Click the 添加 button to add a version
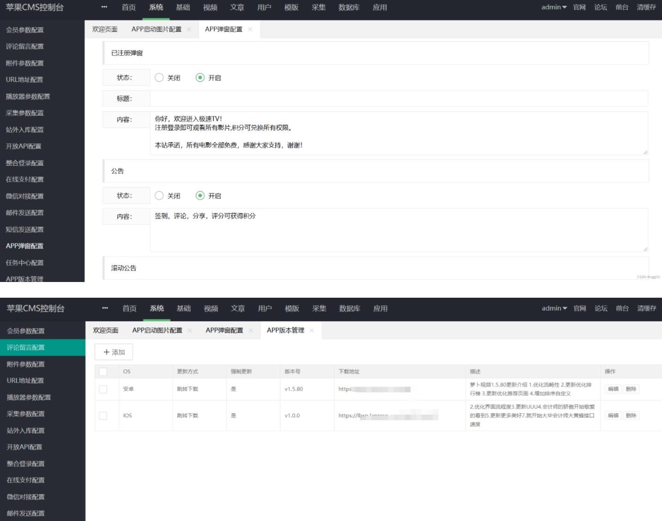The height and width of the screenshot is (521, 662). click(x=113, y=351)
